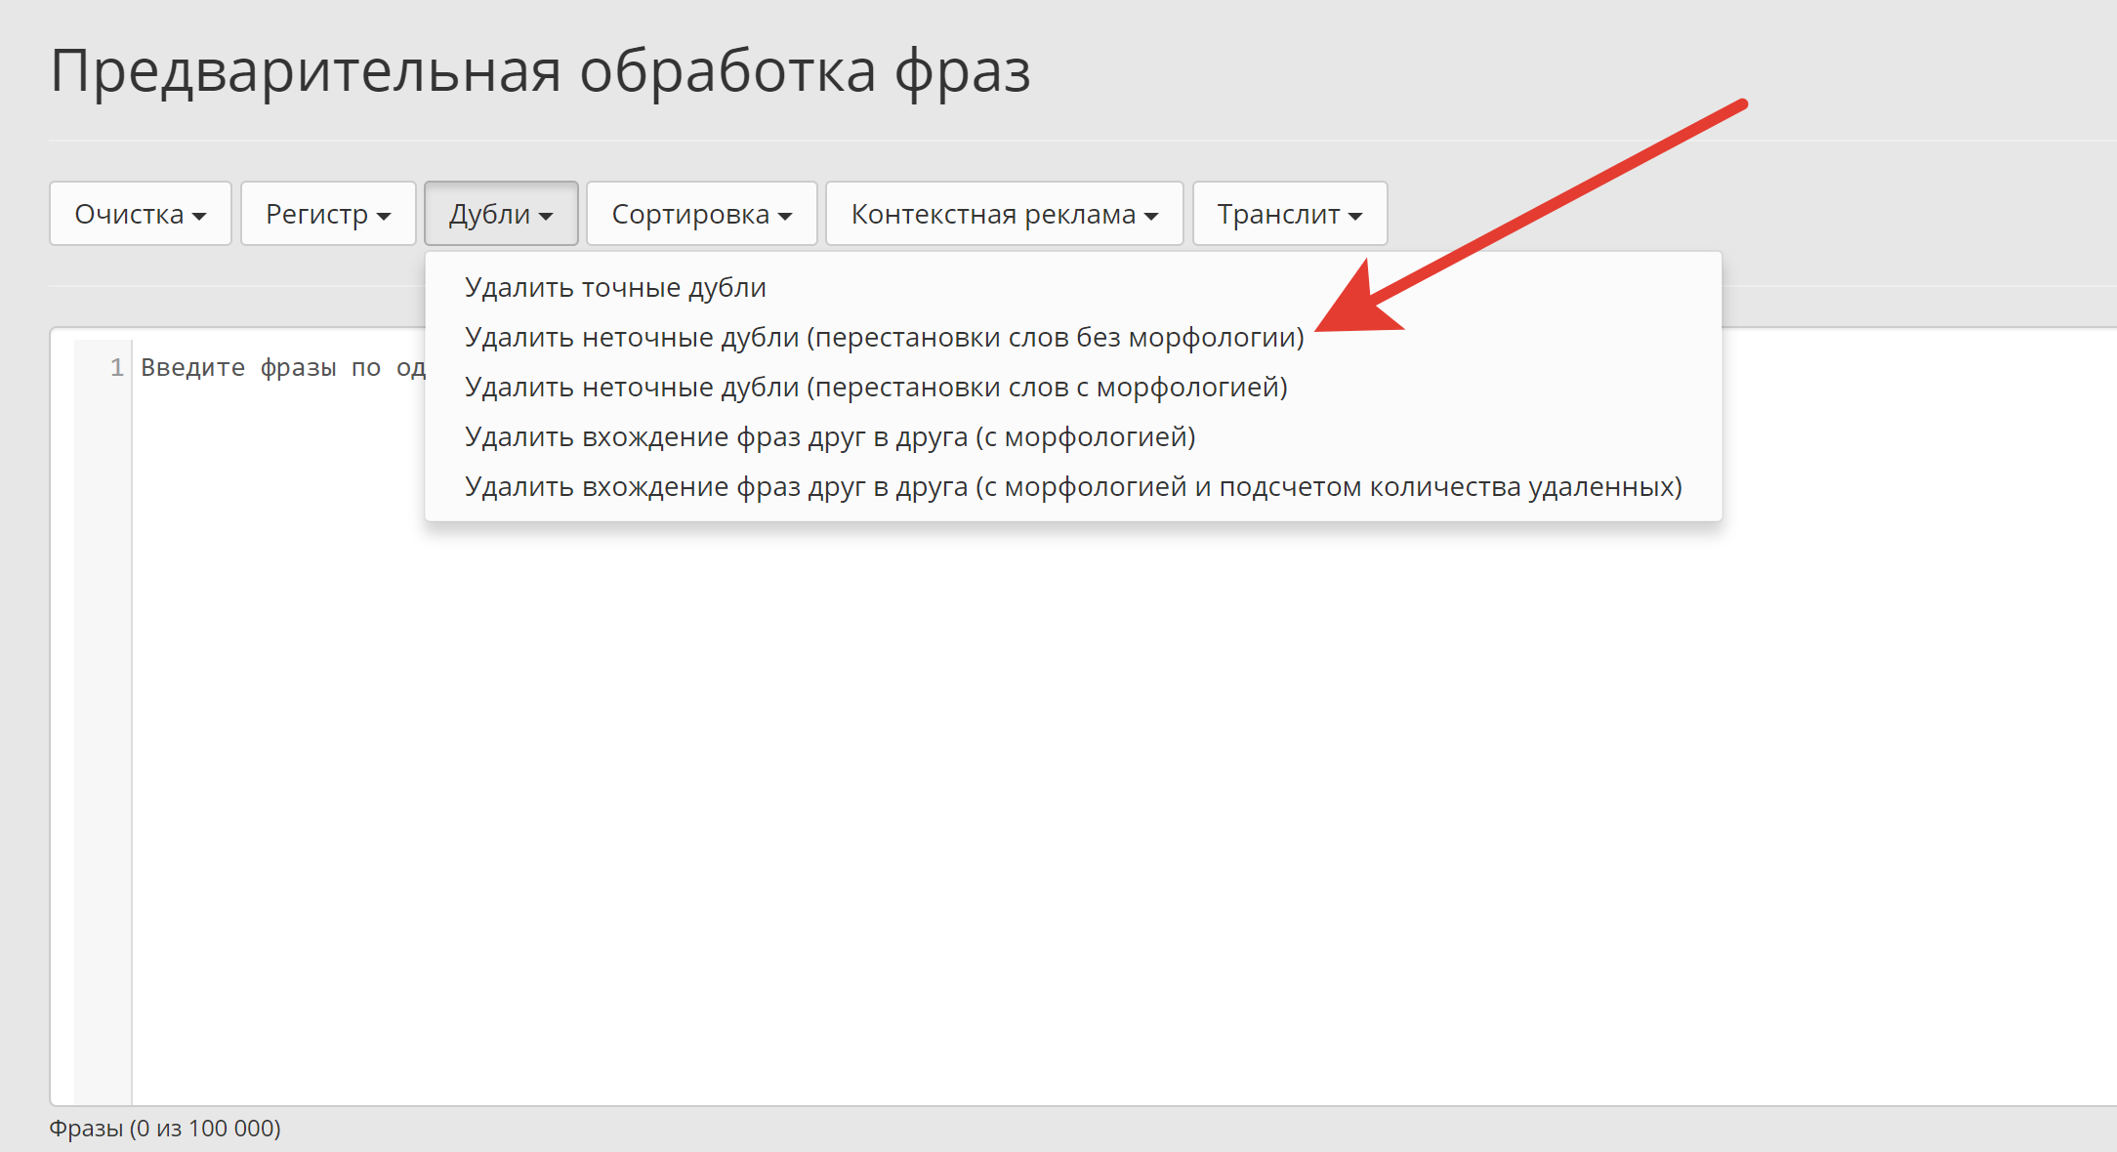Choose неточные дубли без морфологии option

pos(884,338)
